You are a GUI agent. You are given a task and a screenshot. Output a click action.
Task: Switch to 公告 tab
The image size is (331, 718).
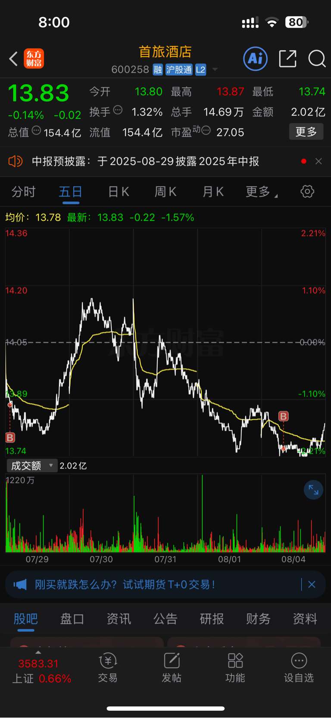point(165,619)
